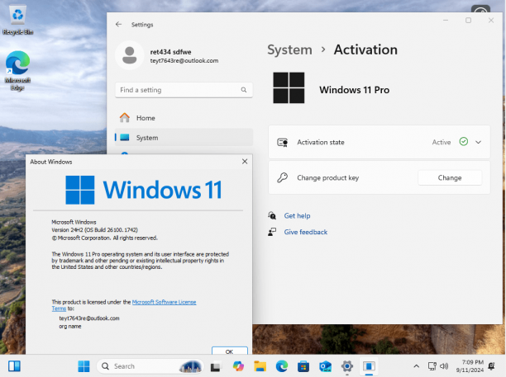Click teyt7643re@outlook.com in About Windows

[x=89, y=318]
